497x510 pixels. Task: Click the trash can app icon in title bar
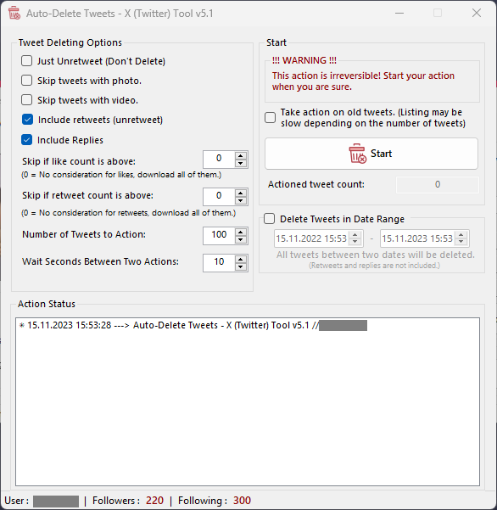pyautogui.click(x=14, y=14)
